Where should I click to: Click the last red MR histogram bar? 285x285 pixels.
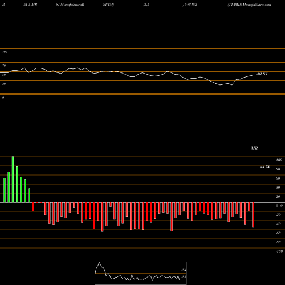[253, 215]
